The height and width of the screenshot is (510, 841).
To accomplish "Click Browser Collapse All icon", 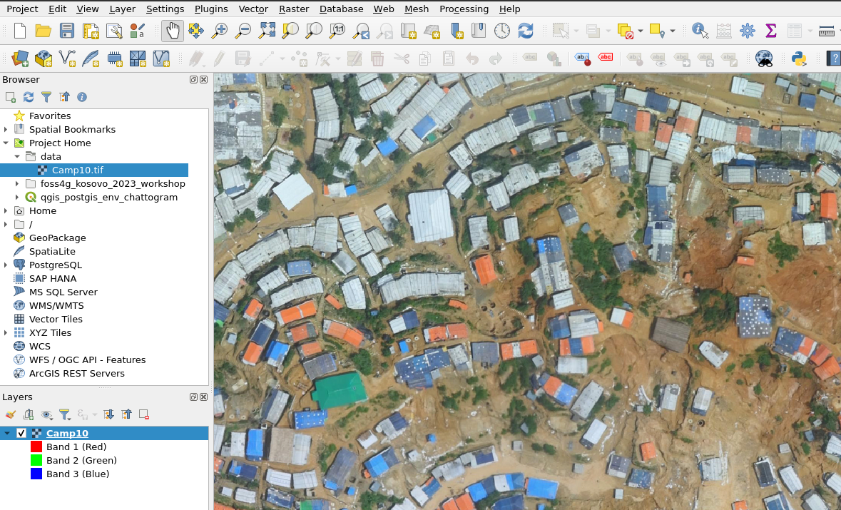I will tap(64, 97).
